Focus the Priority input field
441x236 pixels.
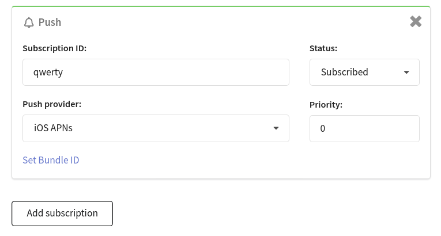point(364,129)
